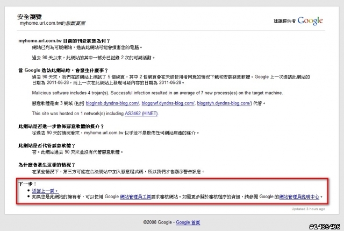Click the 安全瀏覽 page title
Image resolution: width=344 pixels, height=231 pixels.
coord(30,17)
